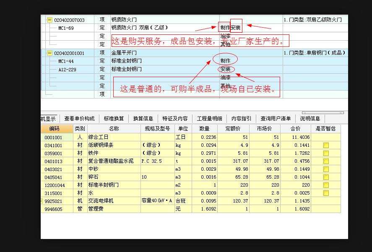
Task: Click the 数量 column header
Action: tap(205, 129)
